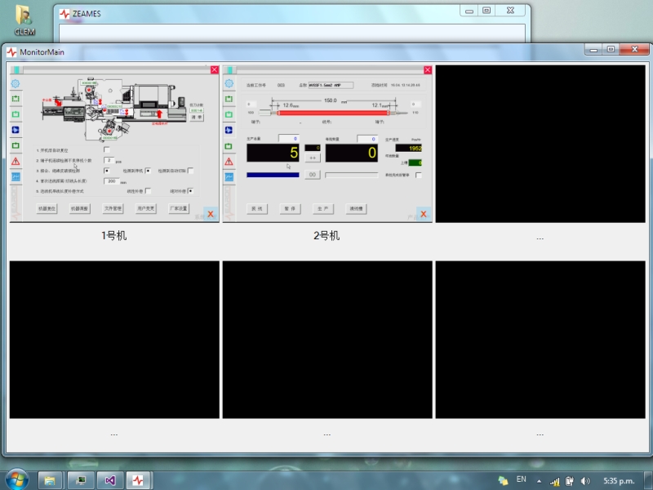Select the blue arrow icon in machine 2 sidebar
653x490 pixels.
[x=229, y=131]
